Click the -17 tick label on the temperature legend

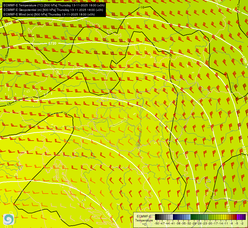pyautogui.click(x=215, y=224)
